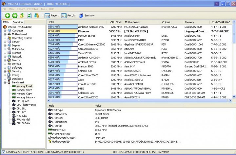The image size is (236, 155).
Task: Click the horizontal scrollbar right arrow
Action: point(230,100)
